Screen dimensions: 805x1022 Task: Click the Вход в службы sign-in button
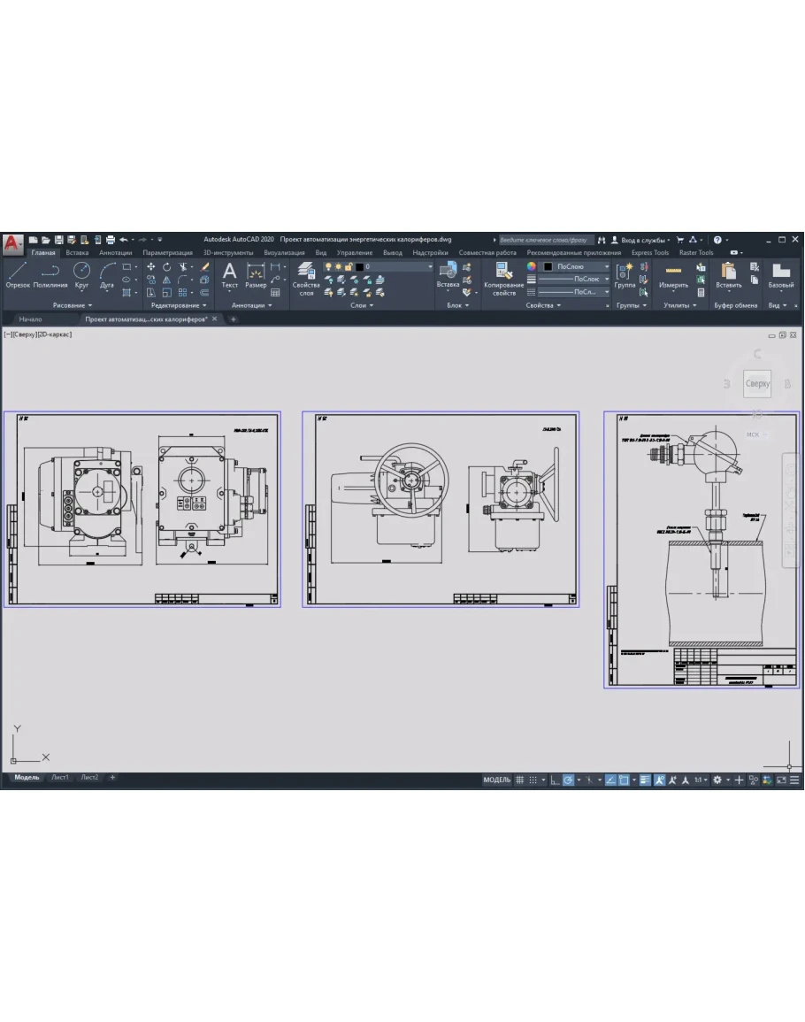tap(641, 239)
